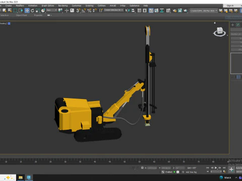Toggle Spinner Snap
The width and height of the screenshot is (242, 181).
[95, 11]
